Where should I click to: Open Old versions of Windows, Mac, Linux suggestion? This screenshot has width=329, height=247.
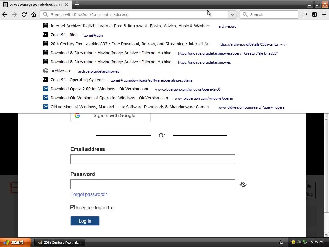(164, 107)
